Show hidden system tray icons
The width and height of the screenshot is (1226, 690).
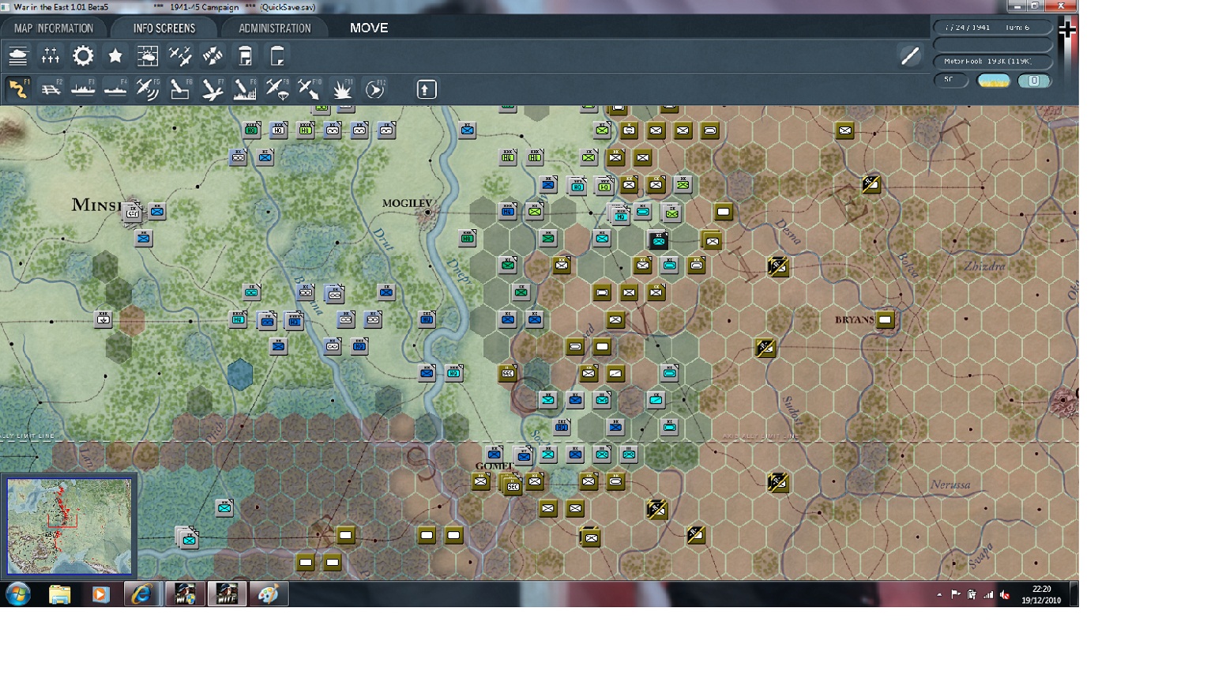(939, 595)
